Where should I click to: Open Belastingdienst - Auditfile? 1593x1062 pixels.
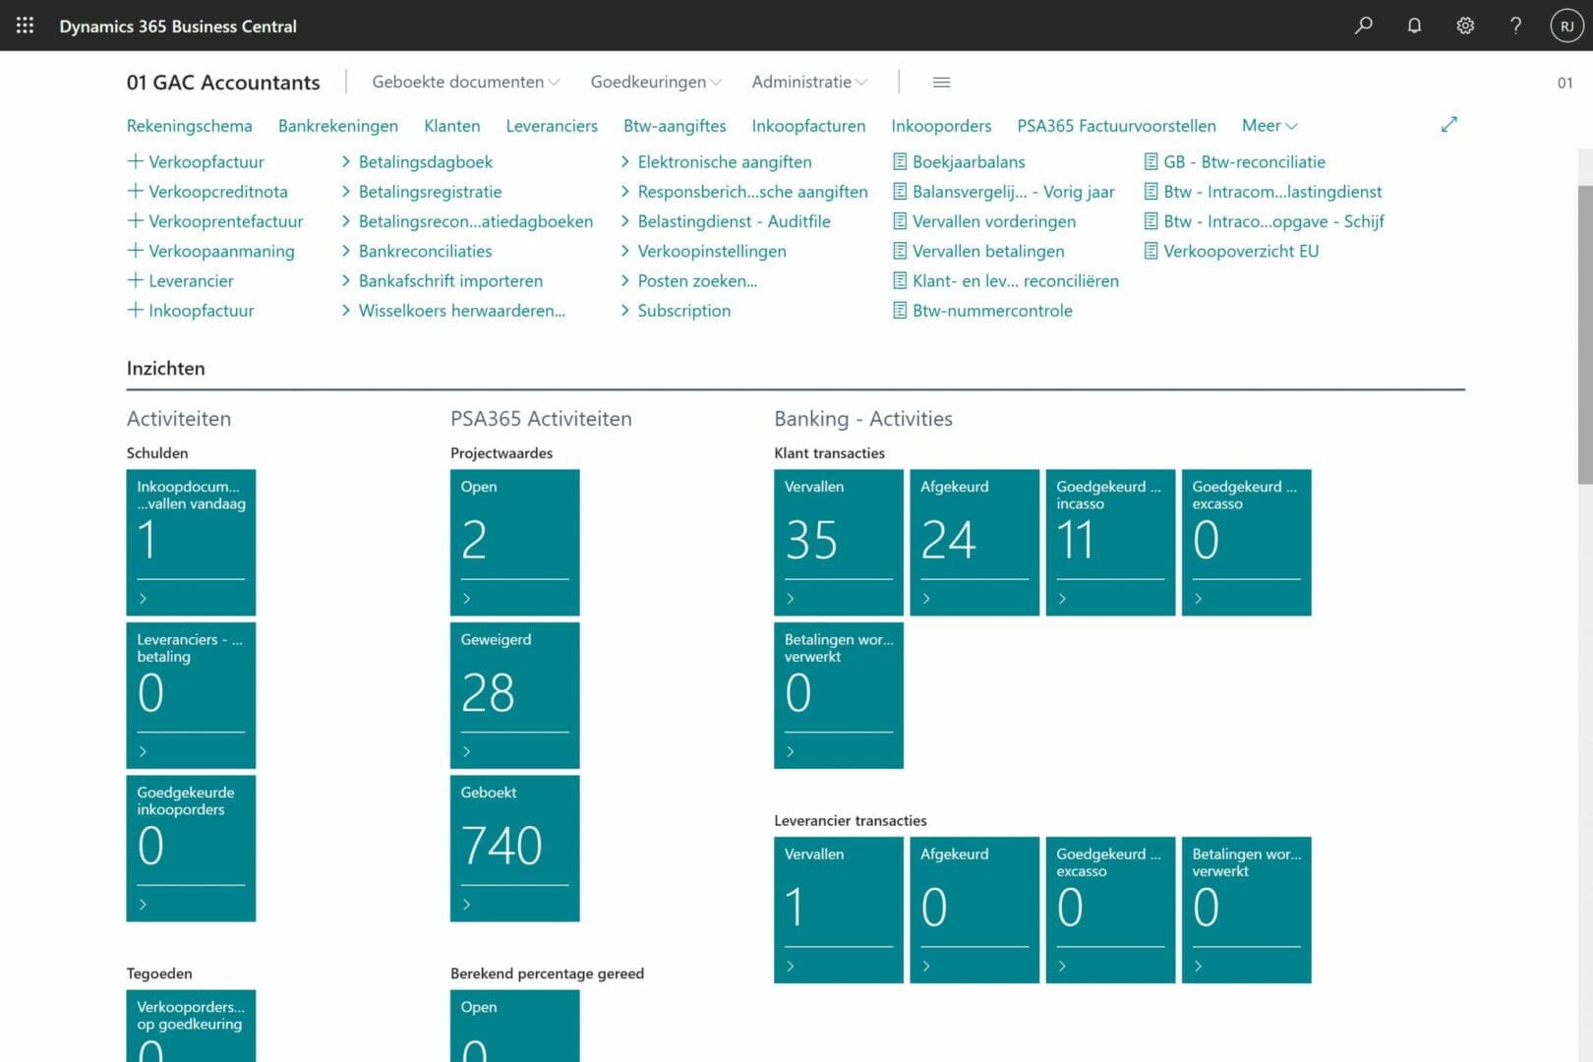tap(734, 221)
